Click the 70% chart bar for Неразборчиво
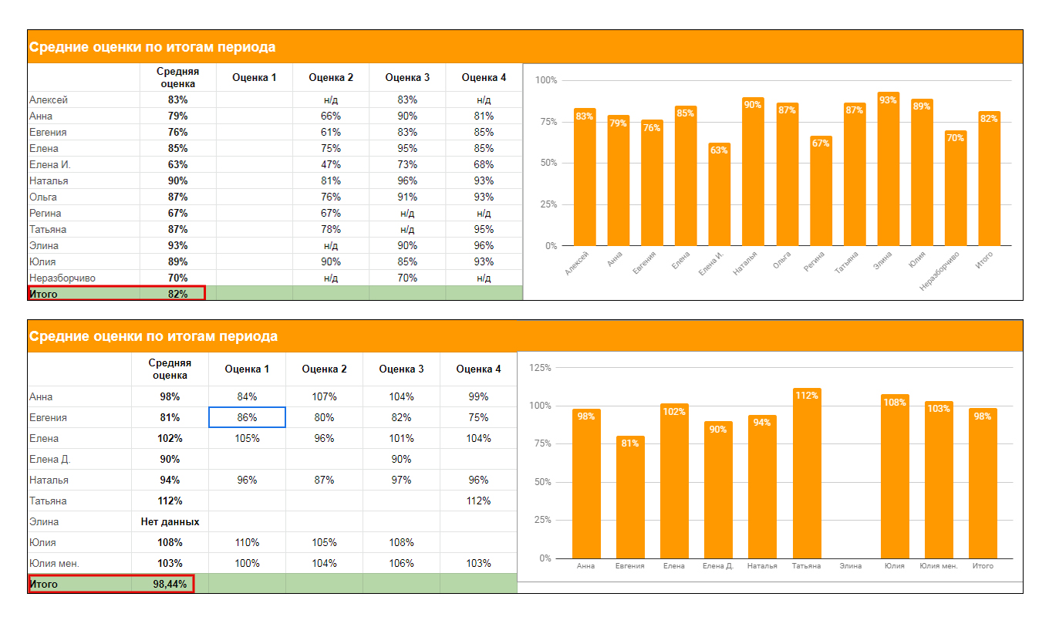The height and width of the screenshot is (617, 1049). 956,188
